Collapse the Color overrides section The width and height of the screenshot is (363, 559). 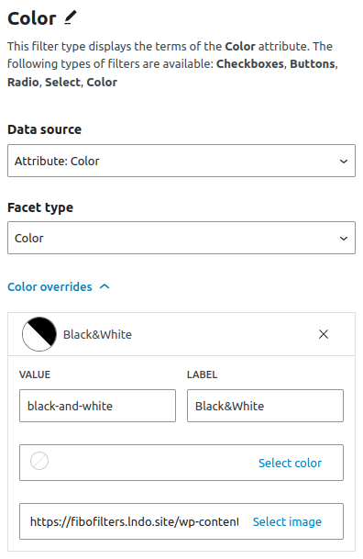(59, 286)
